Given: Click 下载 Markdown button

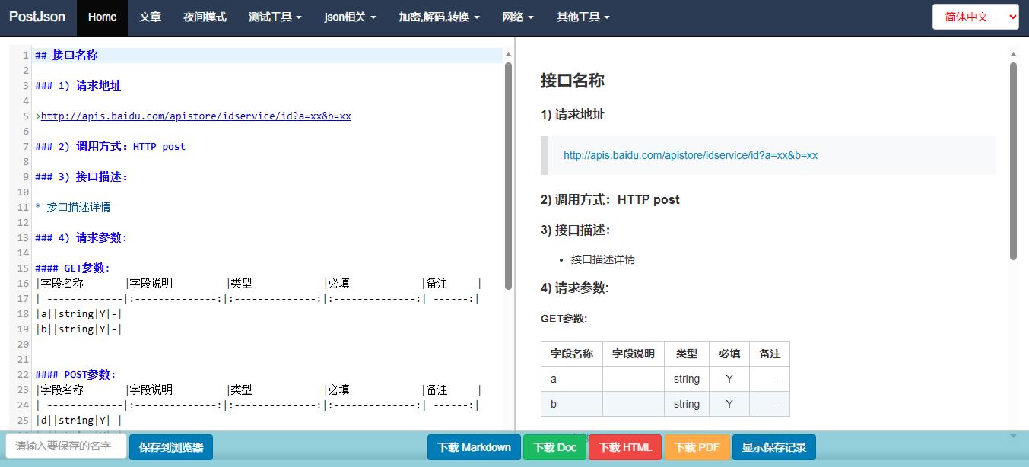Looking at the screenshot, I should (x=473, y=447).
